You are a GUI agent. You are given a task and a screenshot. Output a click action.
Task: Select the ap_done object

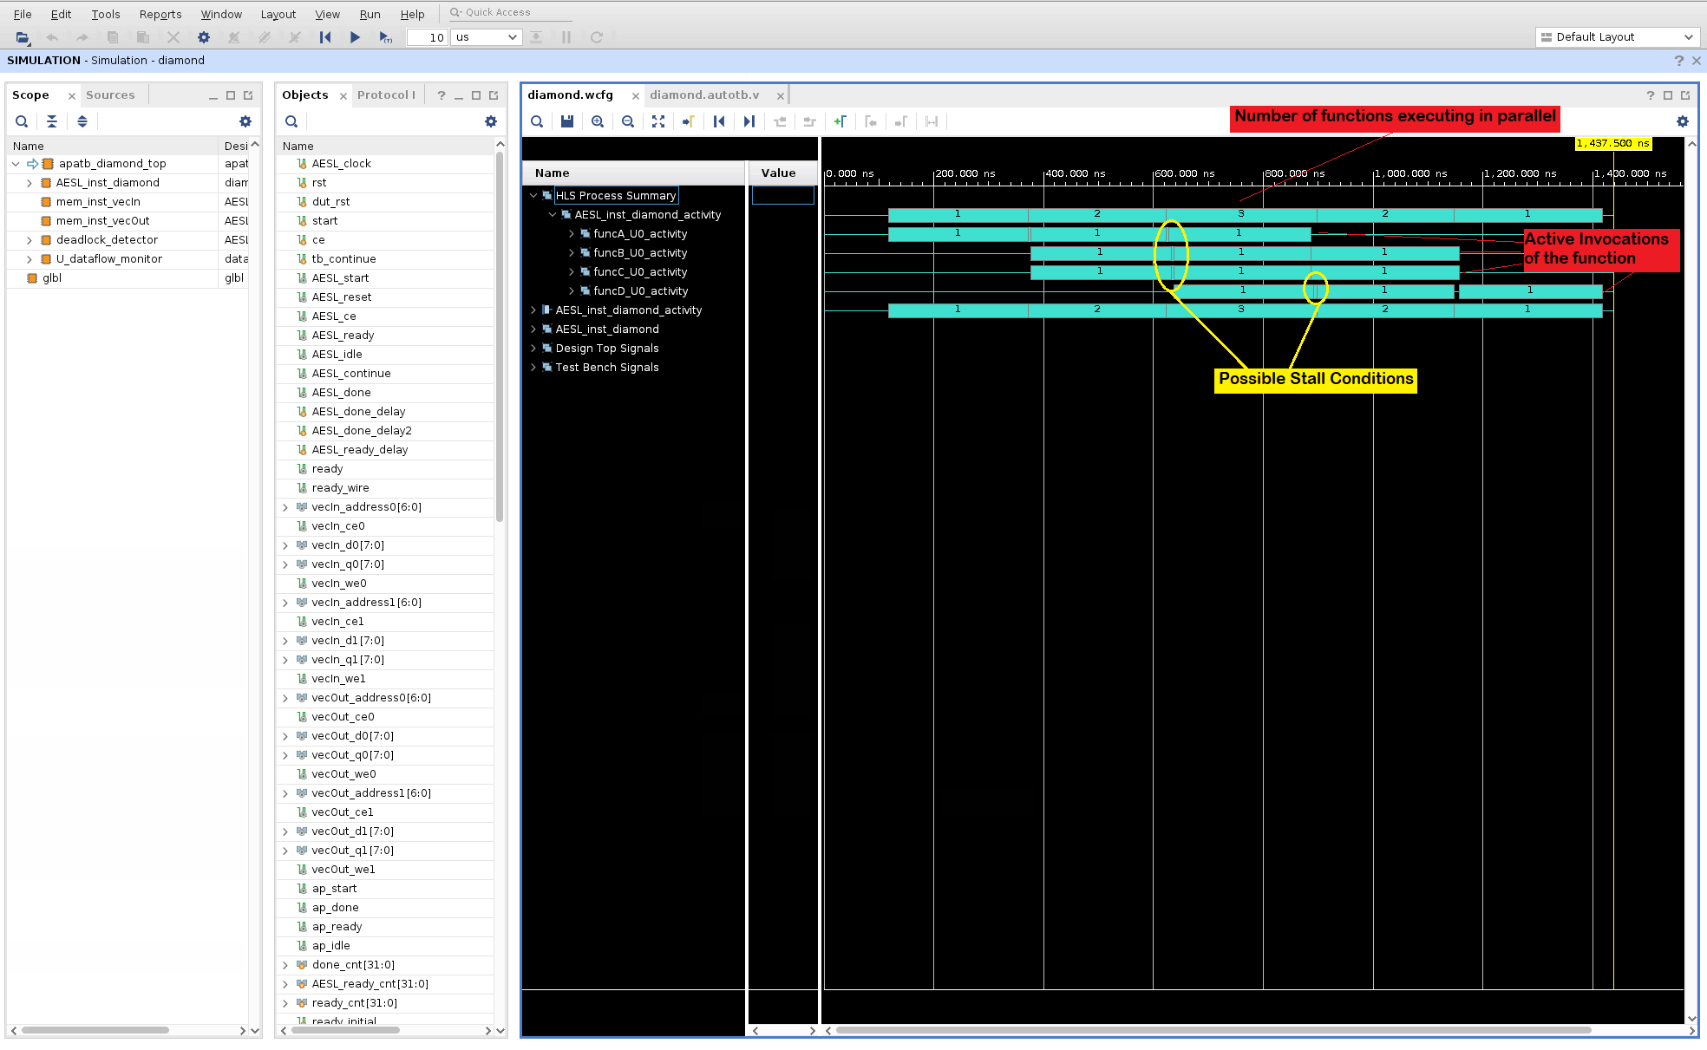(x=335, y=908)
